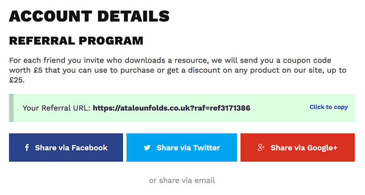The height and width of the screenshot is (195, 365).
Task: Share referral link via Google+
Action: point(298,147)
